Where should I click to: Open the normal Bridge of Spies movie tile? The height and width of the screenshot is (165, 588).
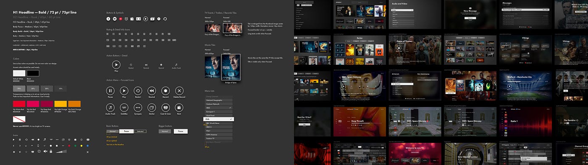pyautogui.click(x=212, y=66)
